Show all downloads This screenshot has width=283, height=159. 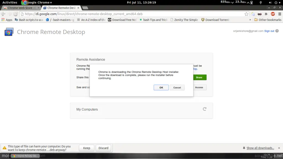(x=260, y=148)
